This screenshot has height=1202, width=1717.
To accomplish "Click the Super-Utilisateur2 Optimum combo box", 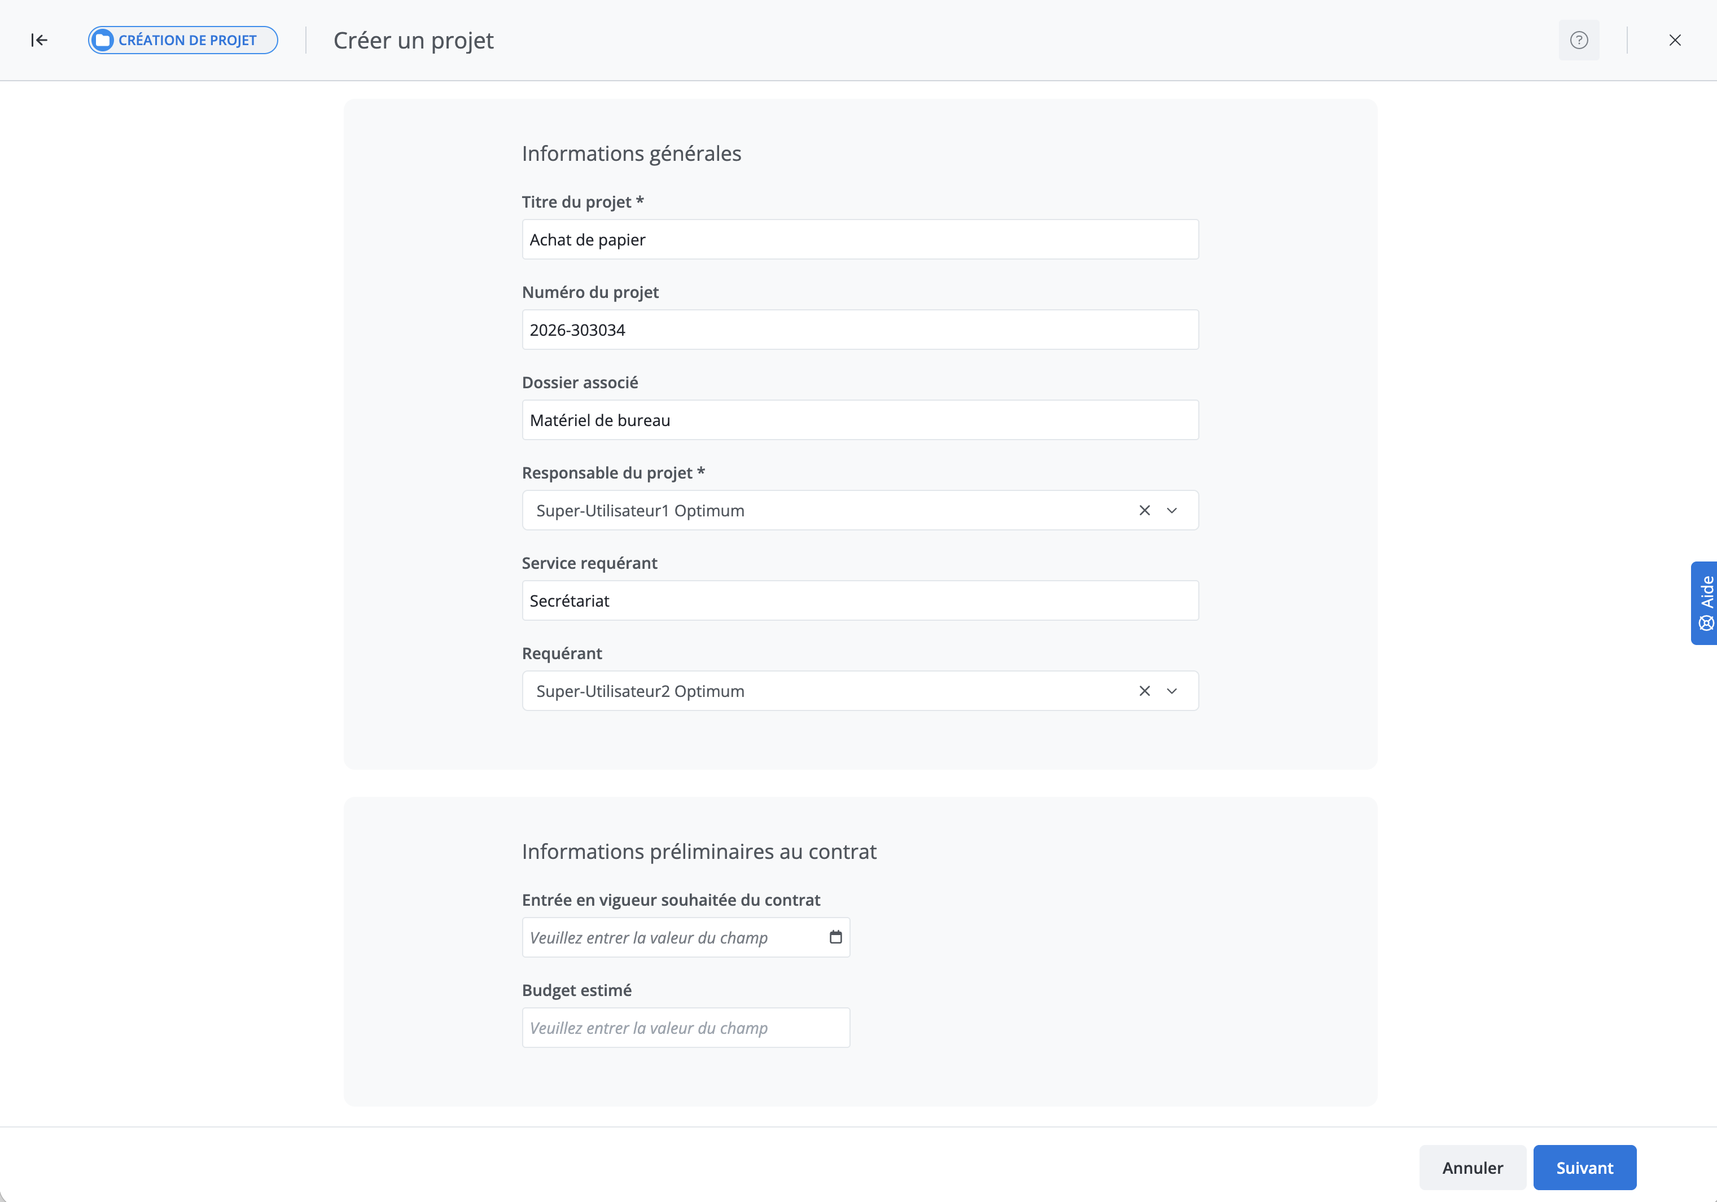I will tap(860, 691).
